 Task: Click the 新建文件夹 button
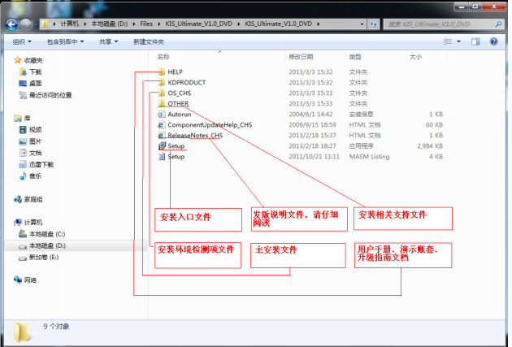149,41
